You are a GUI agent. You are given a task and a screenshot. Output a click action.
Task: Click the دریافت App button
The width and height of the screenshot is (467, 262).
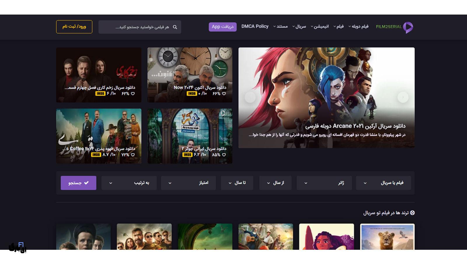[223, 27]
